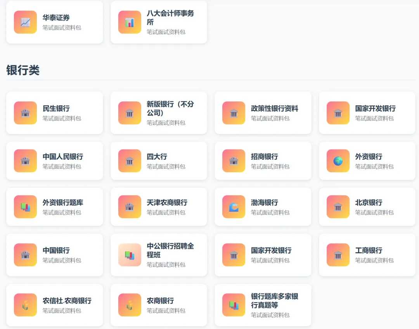This screenshot has height=329, width=419.
Task: Select the 四大行 title
Action: coord(157,157)
